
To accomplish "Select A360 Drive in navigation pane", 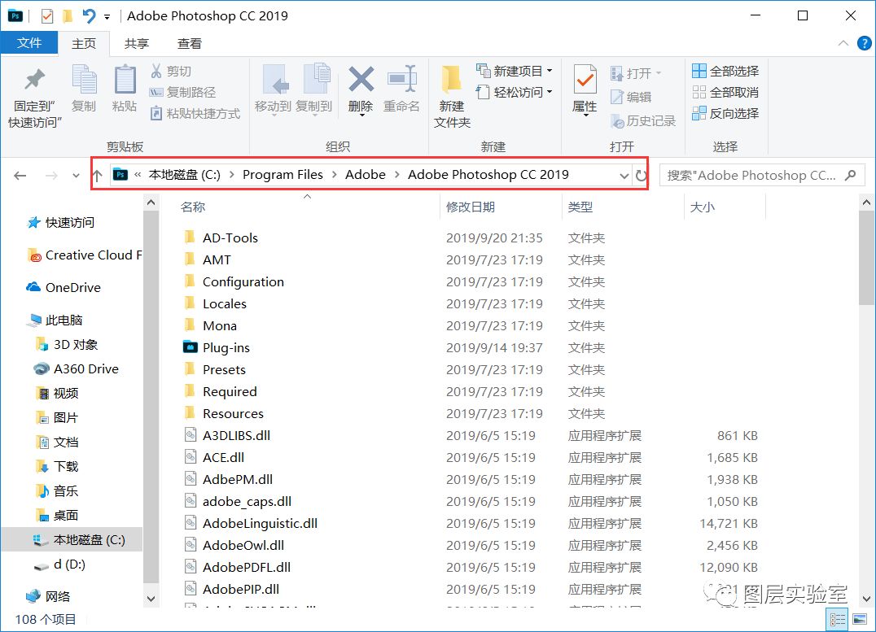I will tap(76, 369).
